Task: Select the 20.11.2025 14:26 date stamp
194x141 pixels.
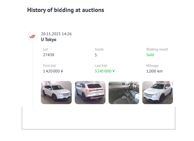Action: pyautogui.click(x=56, y=34)
